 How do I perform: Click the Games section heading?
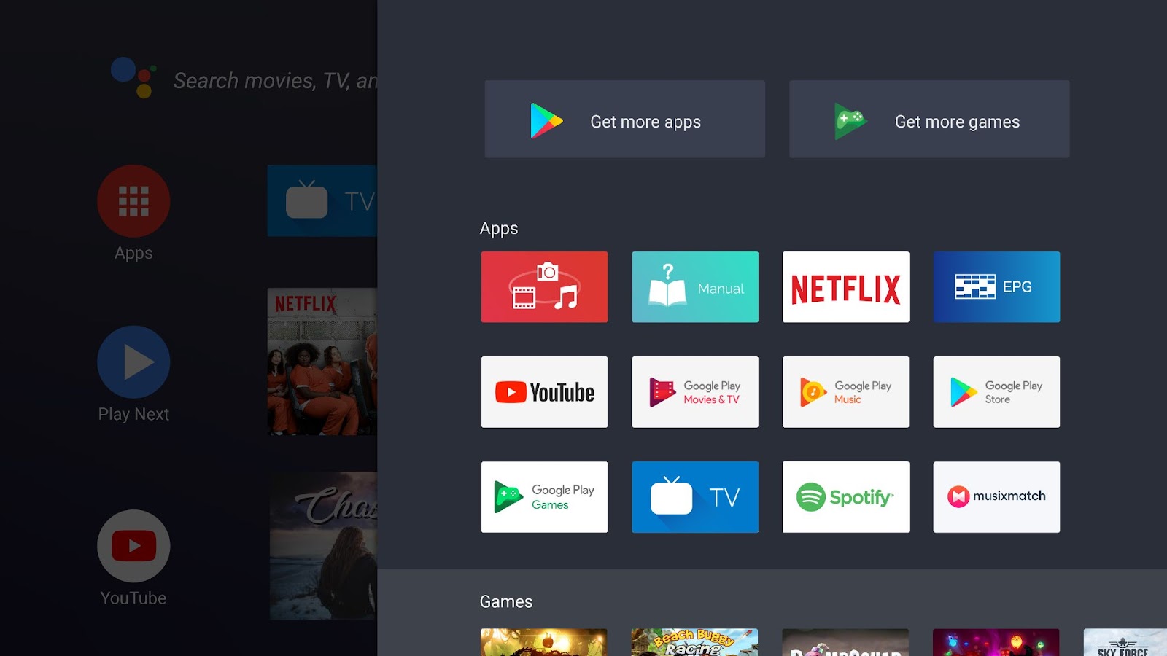(506, 601)
